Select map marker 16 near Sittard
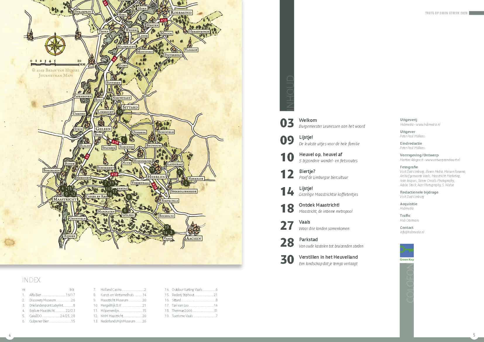The width and height of the screenshot is (484, 342). click(119, 112)
